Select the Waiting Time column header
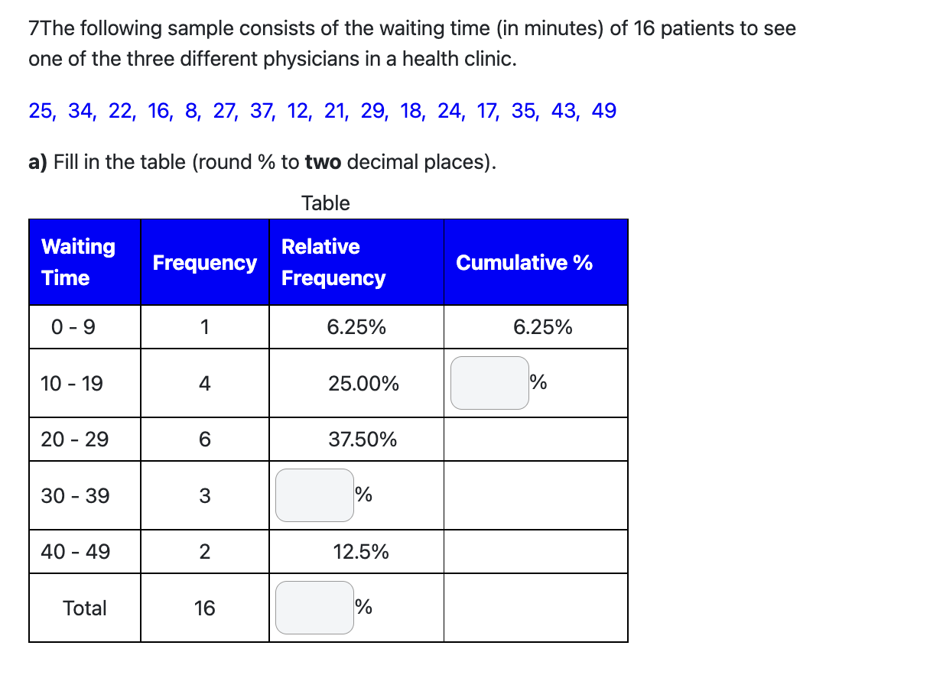Image resolution: width=930 pixels, height=691 pixels. click(79, 261)
